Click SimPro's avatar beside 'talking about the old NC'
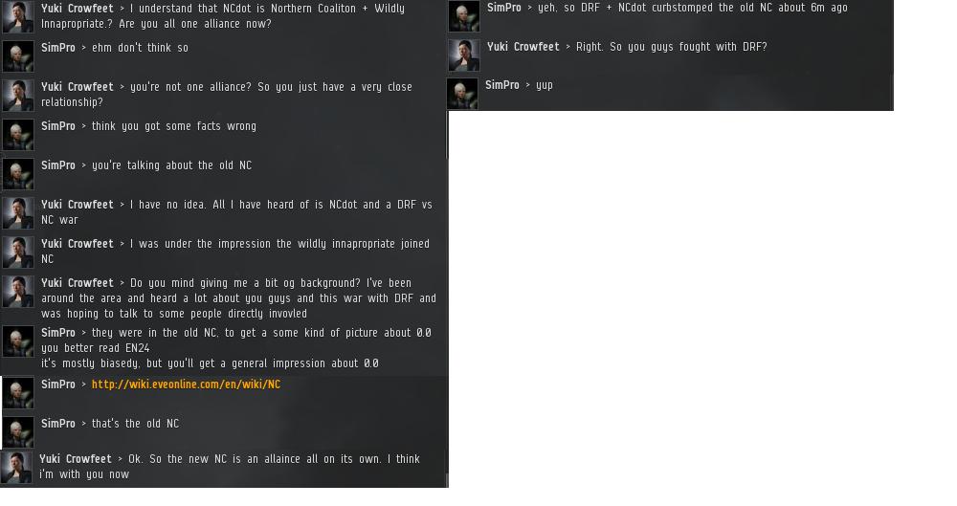The image size is (957, 506). pyautogui.click(x=18, y=174)
